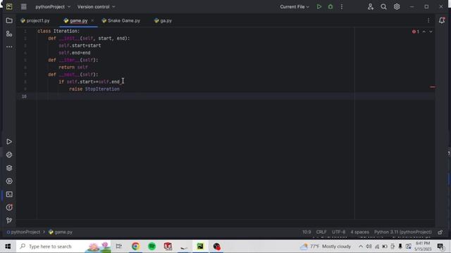Open the Project tool window folder icon
Viewport: 451px width, 253px height.
pyautogui.click(x=9, y=20)
